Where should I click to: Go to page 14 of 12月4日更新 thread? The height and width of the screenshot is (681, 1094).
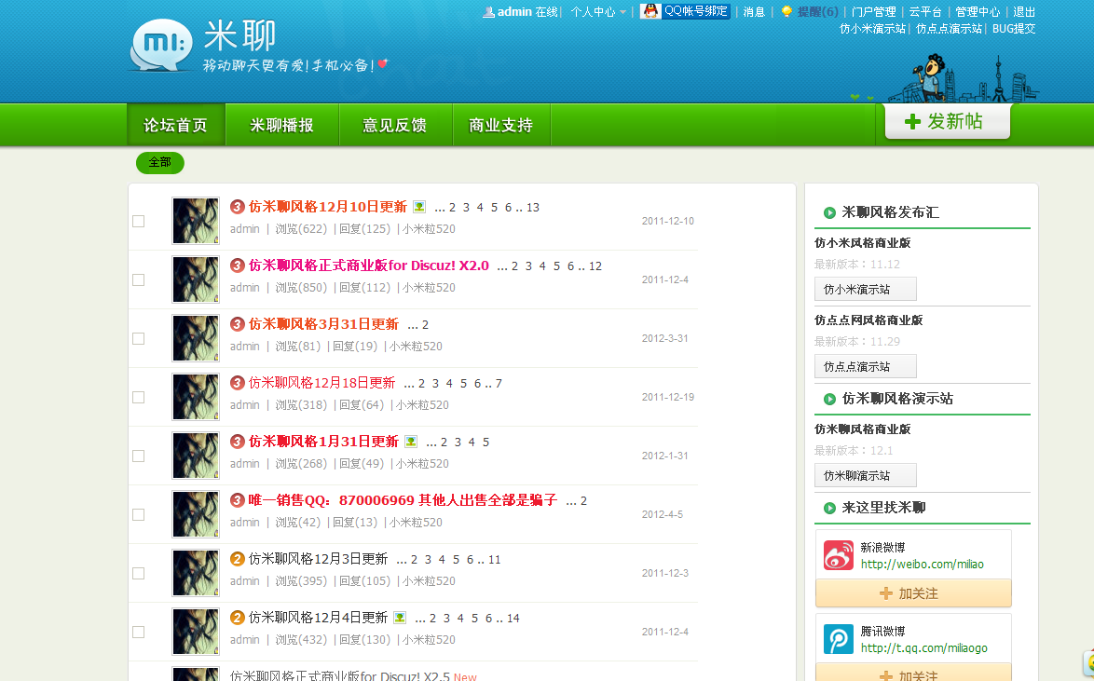point(513,619)
